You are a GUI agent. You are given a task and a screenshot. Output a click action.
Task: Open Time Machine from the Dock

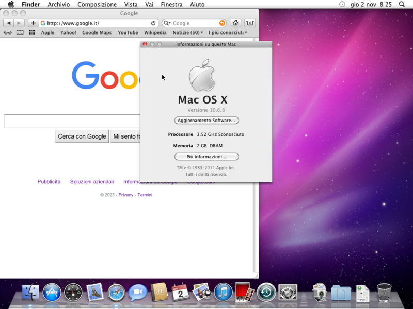click(x=266, y=292)
